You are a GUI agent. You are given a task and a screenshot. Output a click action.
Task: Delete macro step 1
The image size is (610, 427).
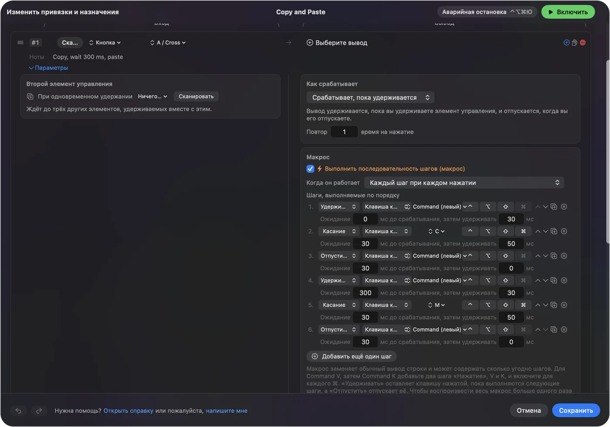point(564,207)
